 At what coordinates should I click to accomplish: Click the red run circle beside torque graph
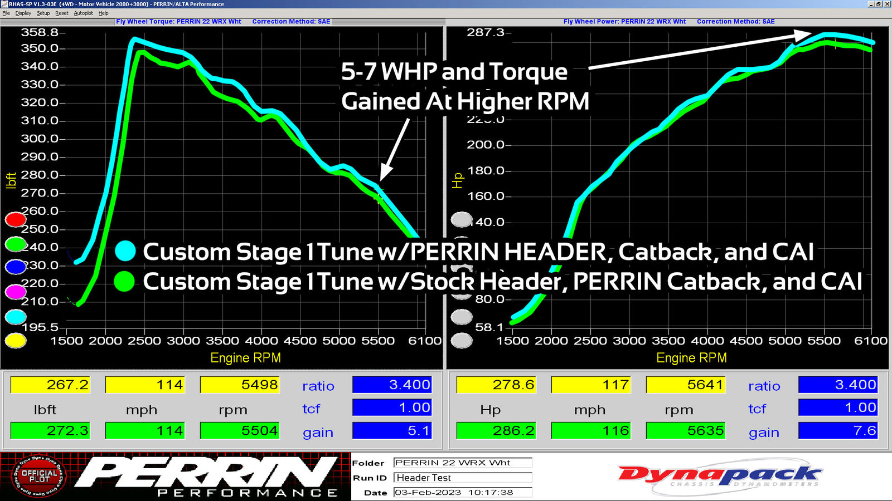click(16, 219)
